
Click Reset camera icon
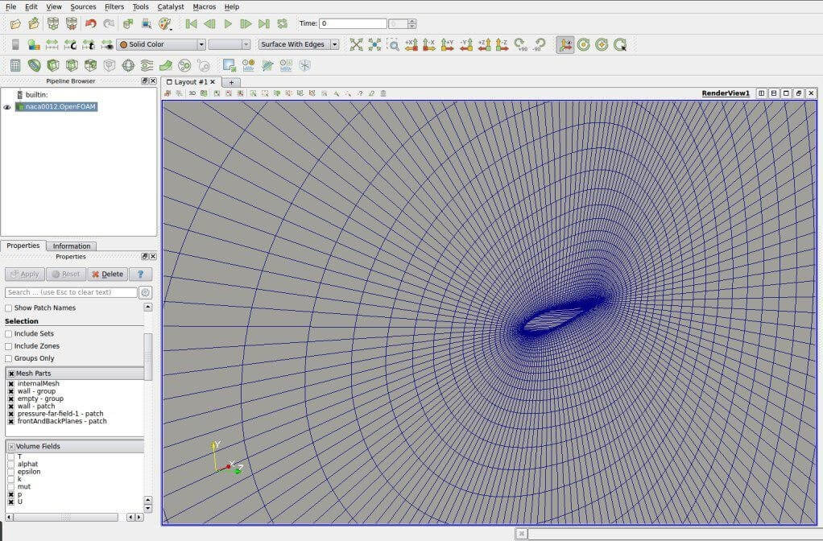click(357, 44)
